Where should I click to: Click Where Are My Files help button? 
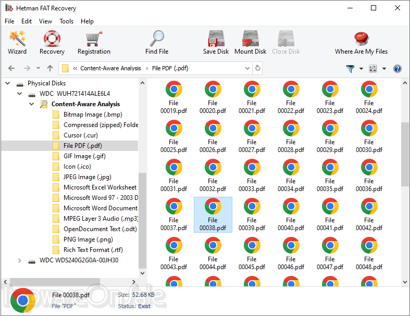(x=361, y=43)
